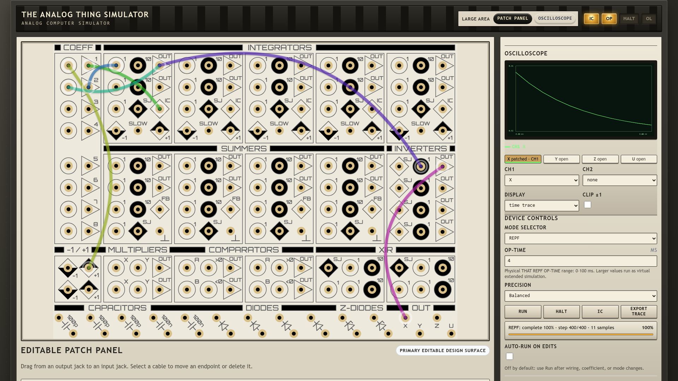678x381 pixels.
Task: Toggle the CLIP ±1 checkbox
Action: (588, 205)
